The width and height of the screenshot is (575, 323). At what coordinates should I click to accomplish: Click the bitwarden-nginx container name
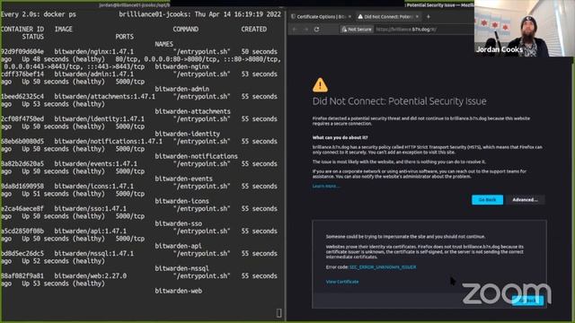pyautogui.click(x=181, y=66)
